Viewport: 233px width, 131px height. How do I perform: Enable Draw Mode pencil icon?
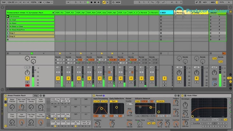[x=197, y=2]
